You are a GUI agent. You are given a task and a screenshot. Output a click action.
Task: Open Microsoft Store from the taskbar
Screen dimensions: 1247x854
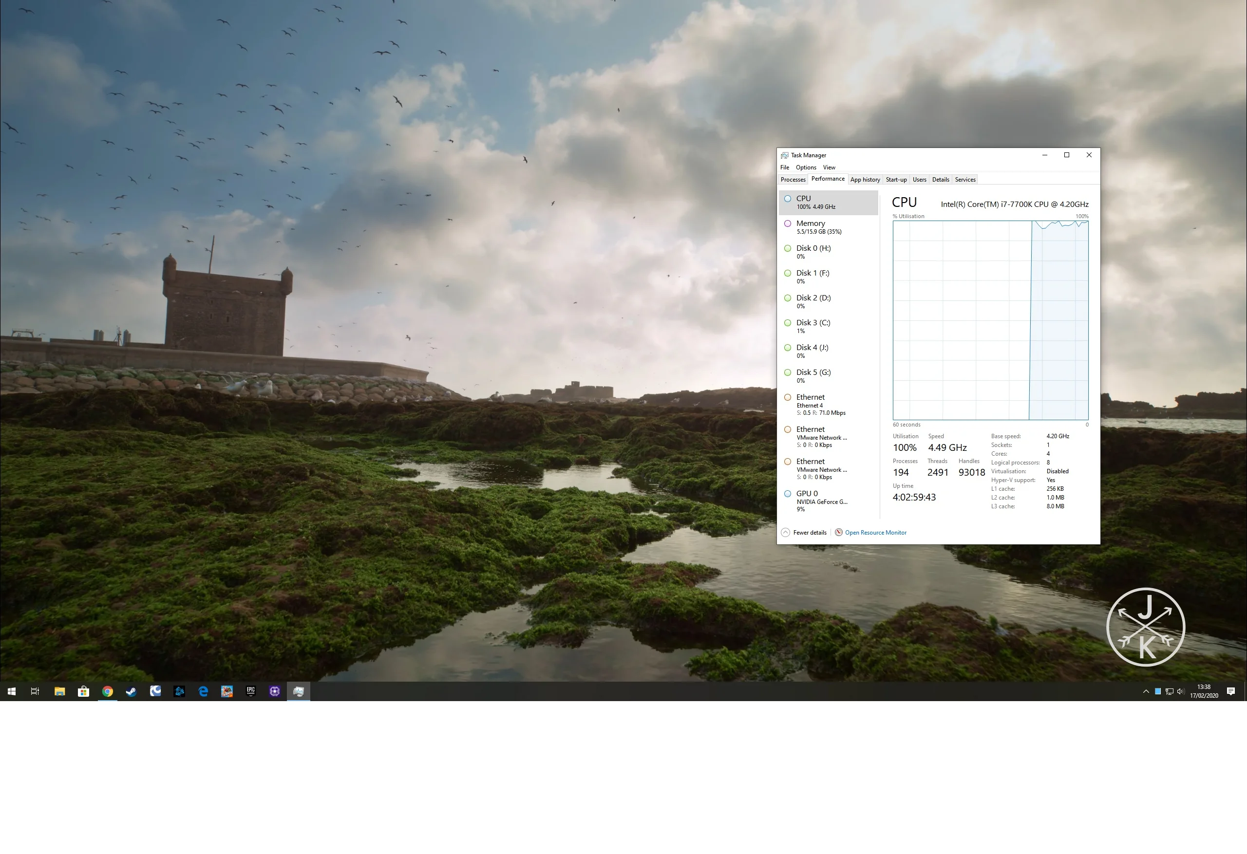[83, 691]
